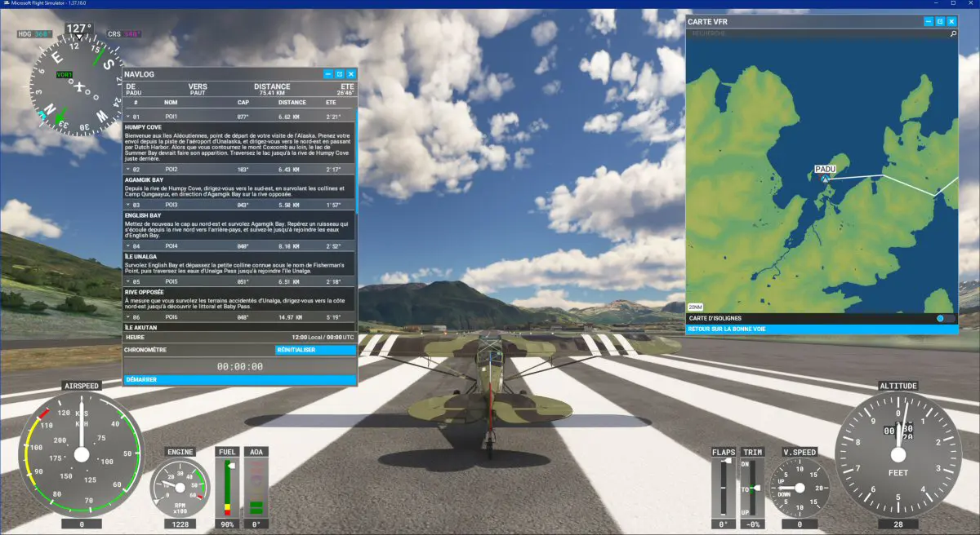This screenshot has width=980, height=535.
Task: Click the 90% fuel readout
Action: (x=227, y=524)
